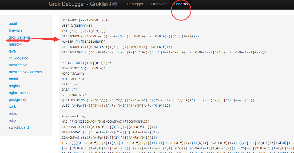Click the INT pattern line

[x=84, y=31]
